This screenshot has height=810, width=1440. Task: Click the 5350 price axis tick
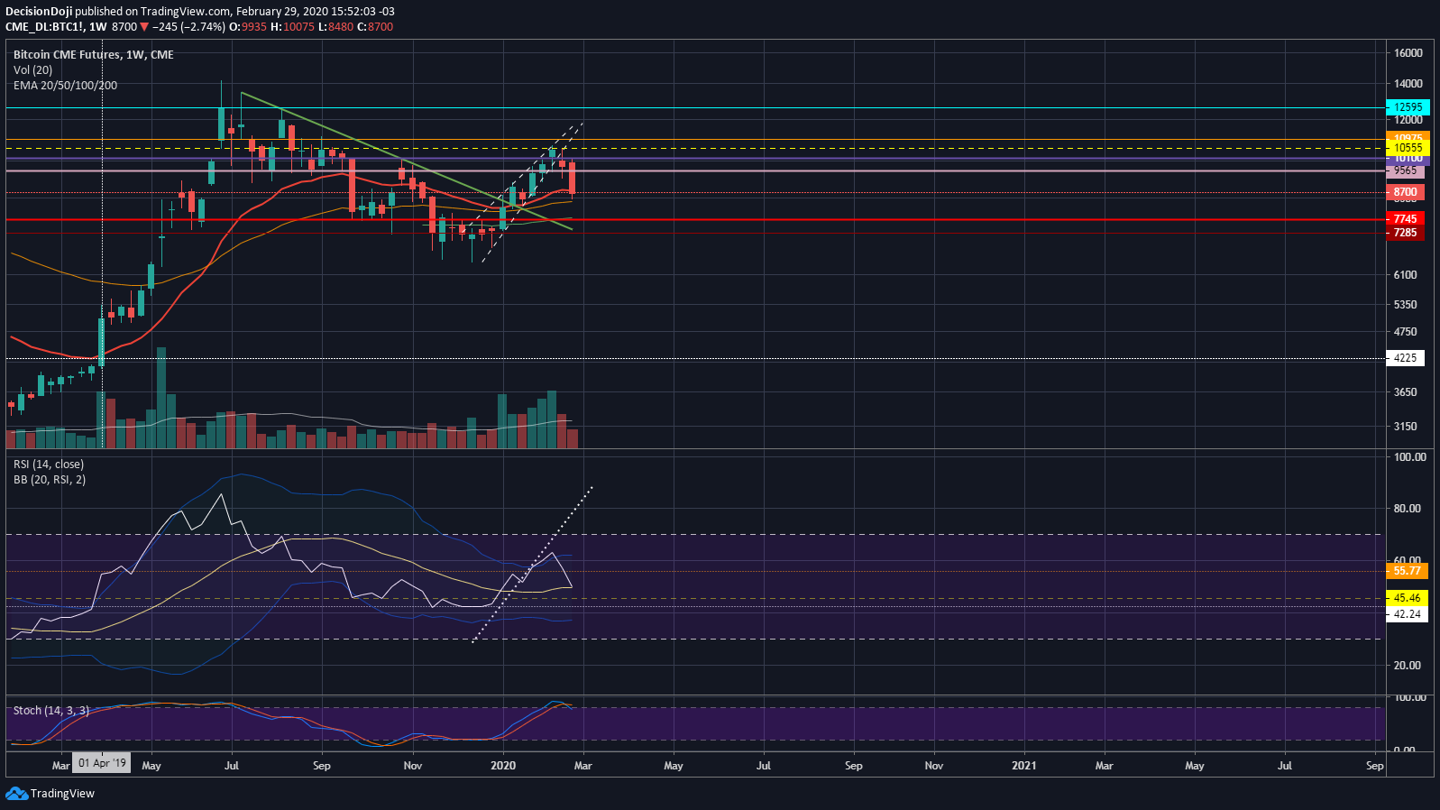coord(1405,305)
